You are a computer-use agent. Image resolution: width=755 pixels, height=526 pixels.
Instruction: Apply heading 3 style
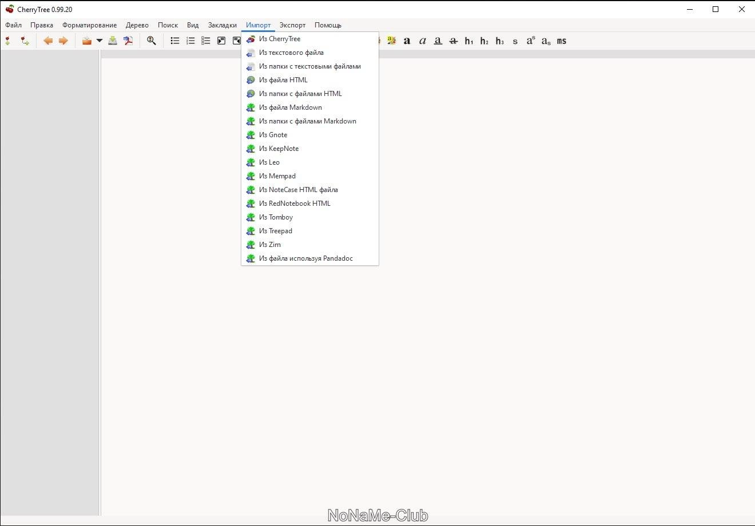click(500, 41)
